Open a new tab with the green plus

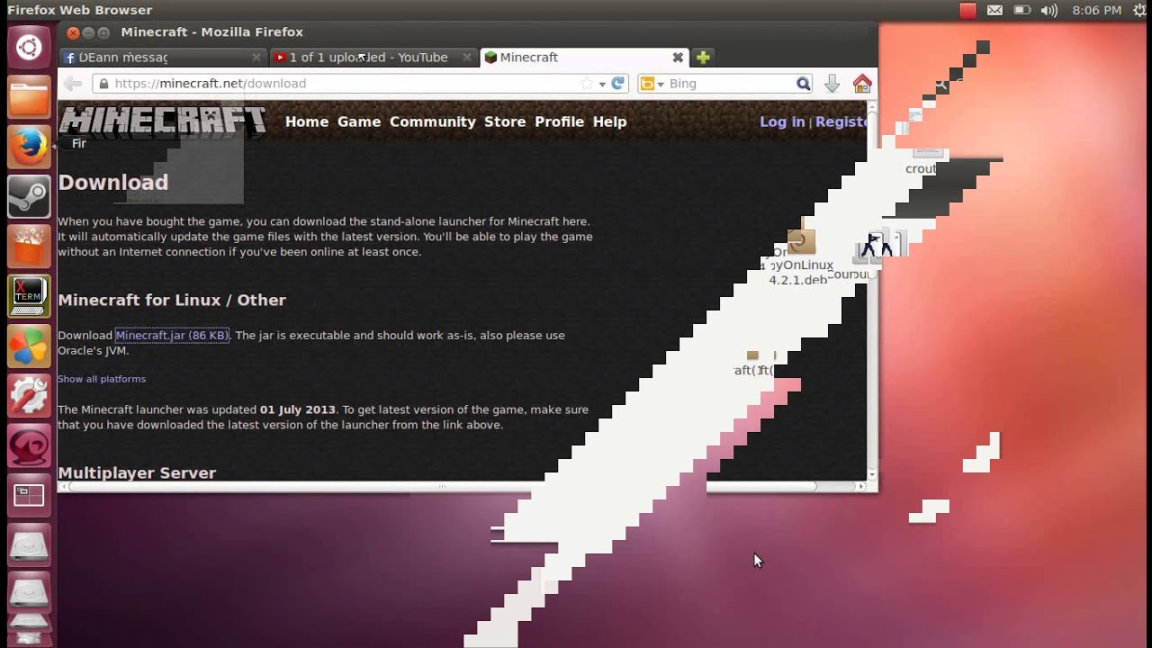tap(703, 58)
